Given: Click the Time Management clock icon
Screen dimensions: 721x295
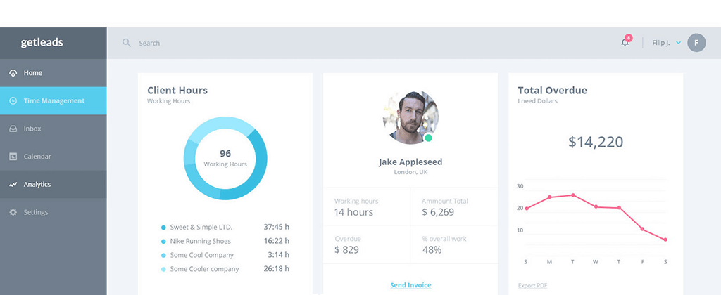Looking at the screenshot, I should (13, 101).
